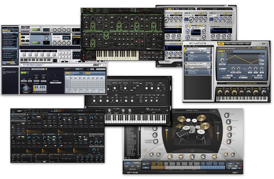This screenshot has width=274, height=179.
Task: Click the AIR logo on Transfuser's title strip
Action: (x=97, y=65)
